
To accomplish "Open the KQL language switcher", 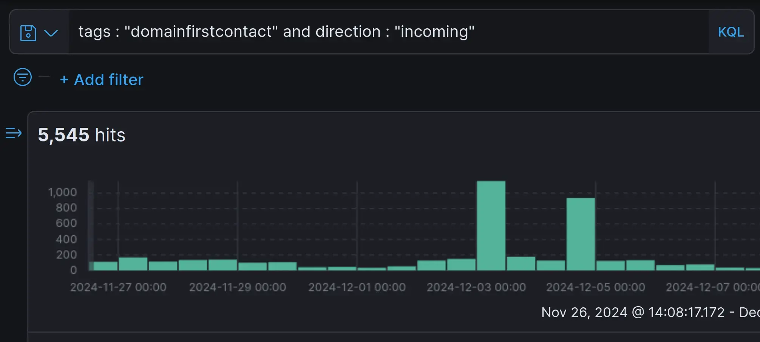I will click(x=731, y=32).
